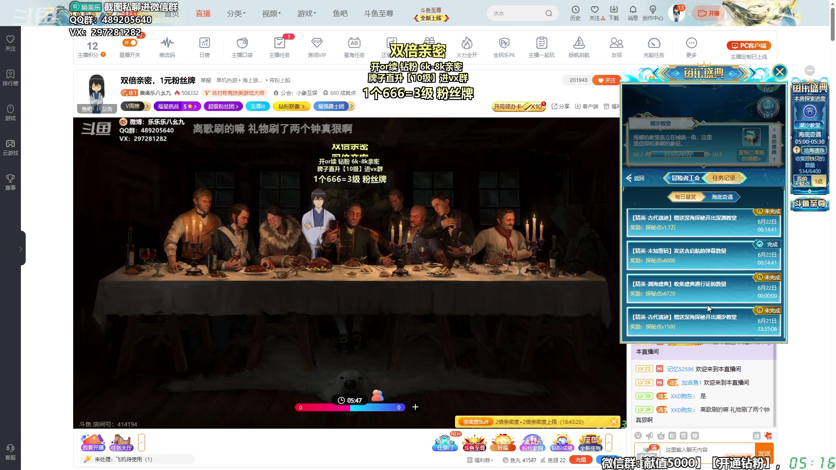Open the 主播口袋 wallet icon
Viewport: 836px width, 470px height.
242,47
